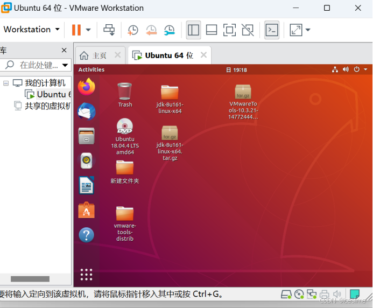Click the hard disk status icon
373x308 pixels.
[286, 295]
